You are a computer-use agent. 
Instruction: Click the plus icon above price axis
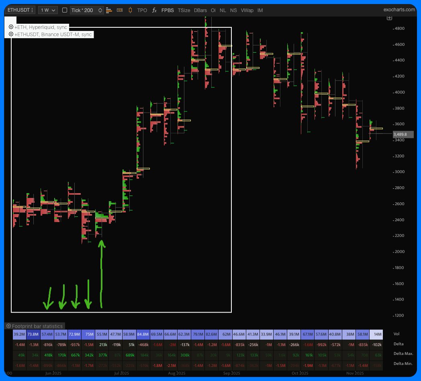pyautogui.click(x=389, y=18)
